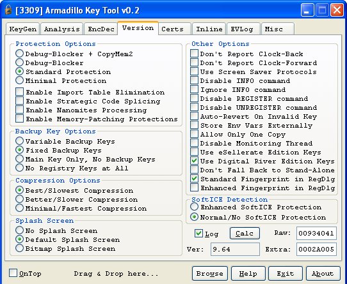Go to the EncDec tab

[101, 29]
